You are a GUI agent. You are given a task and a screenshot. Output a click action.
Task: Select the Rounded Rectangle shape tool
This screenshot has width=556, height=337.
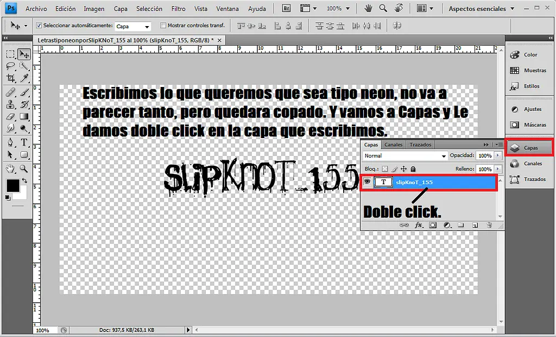point(24,154)
